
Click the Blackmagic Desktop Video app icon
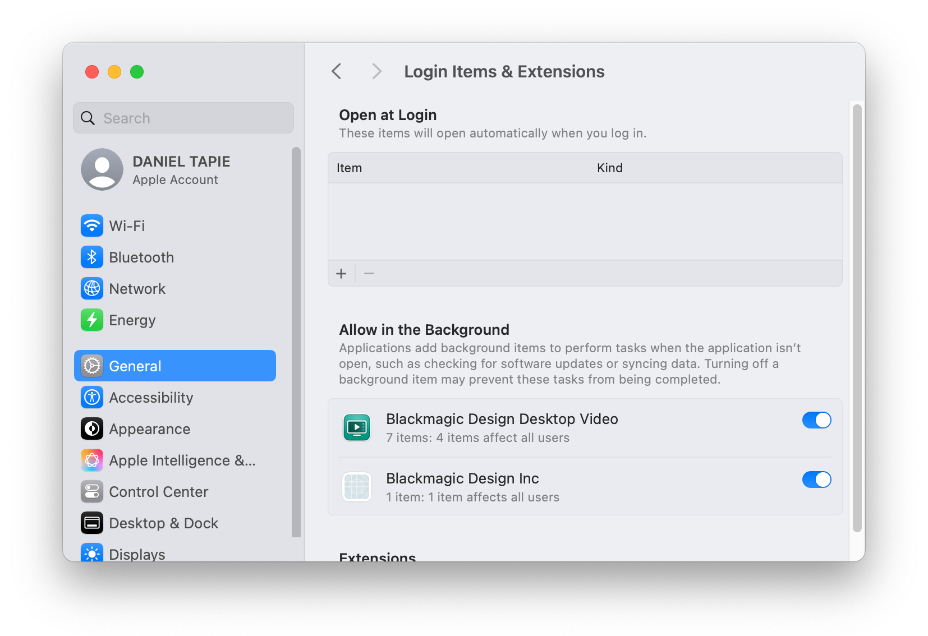[x=357, y=427]
